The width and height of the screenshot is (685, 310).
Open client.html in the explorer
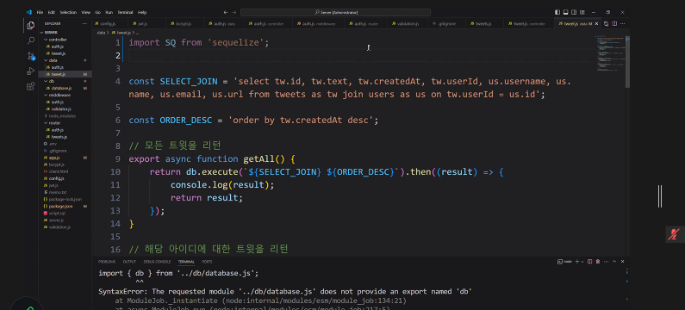pos(65,171)
